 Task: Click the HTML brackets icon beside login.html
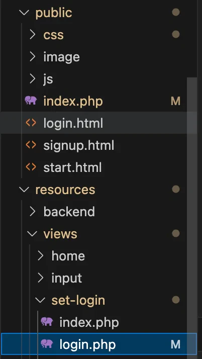31,123
